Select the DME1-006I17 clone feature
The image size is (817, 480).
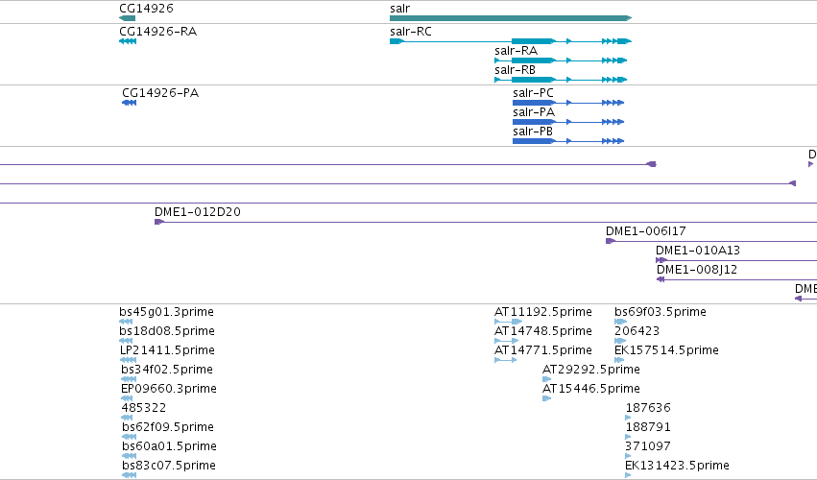711,241
